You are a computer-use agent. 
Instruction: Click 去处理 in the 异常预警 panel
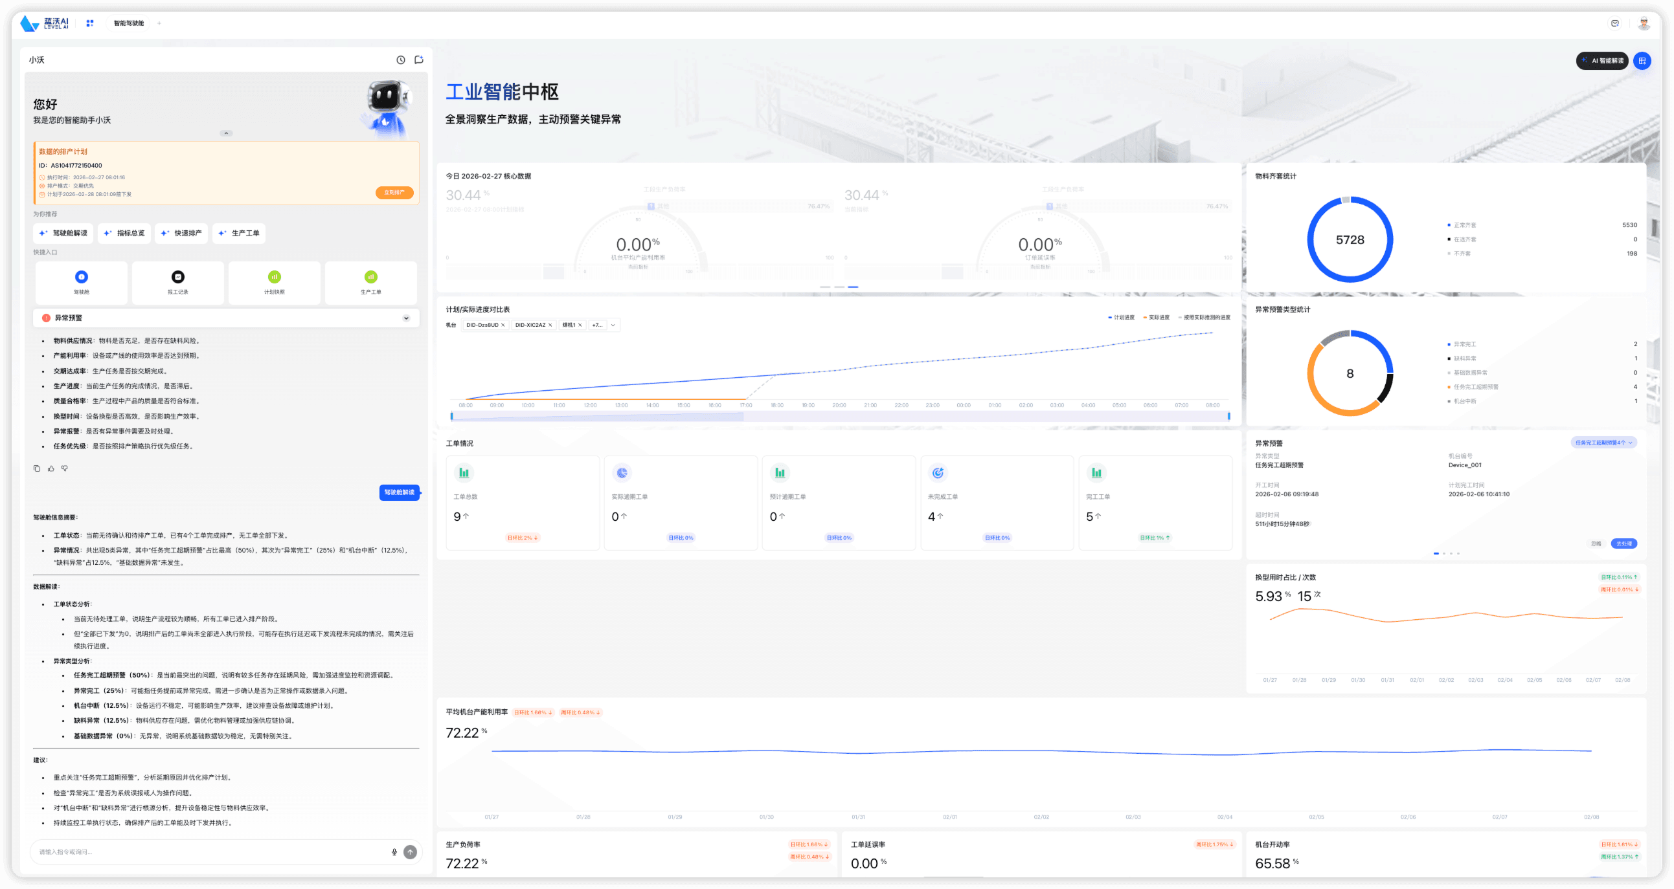[1624, 543]
